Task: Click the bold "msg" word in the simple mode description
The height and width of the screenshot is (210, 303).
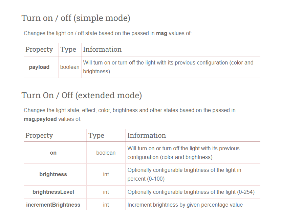Action: coord(161,33)
